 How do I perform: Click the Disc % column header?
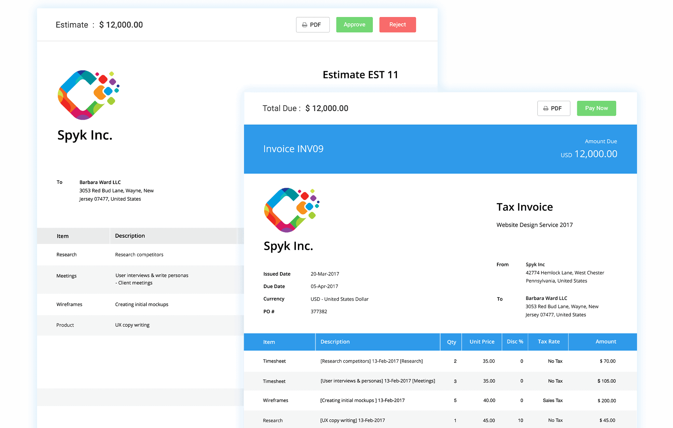click(515, 342)
